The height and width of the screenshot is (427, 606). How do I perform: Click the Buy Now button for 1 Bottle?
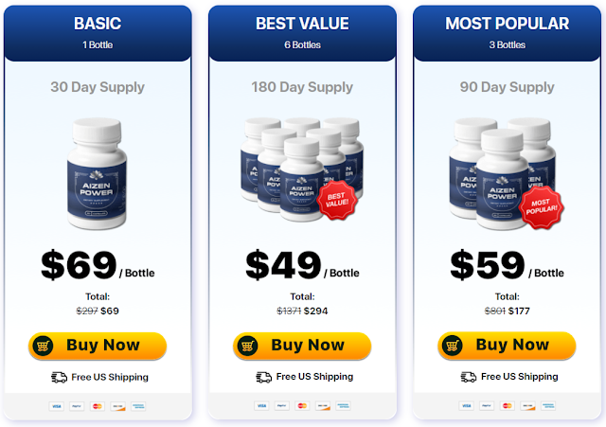(x=98, y=346)
